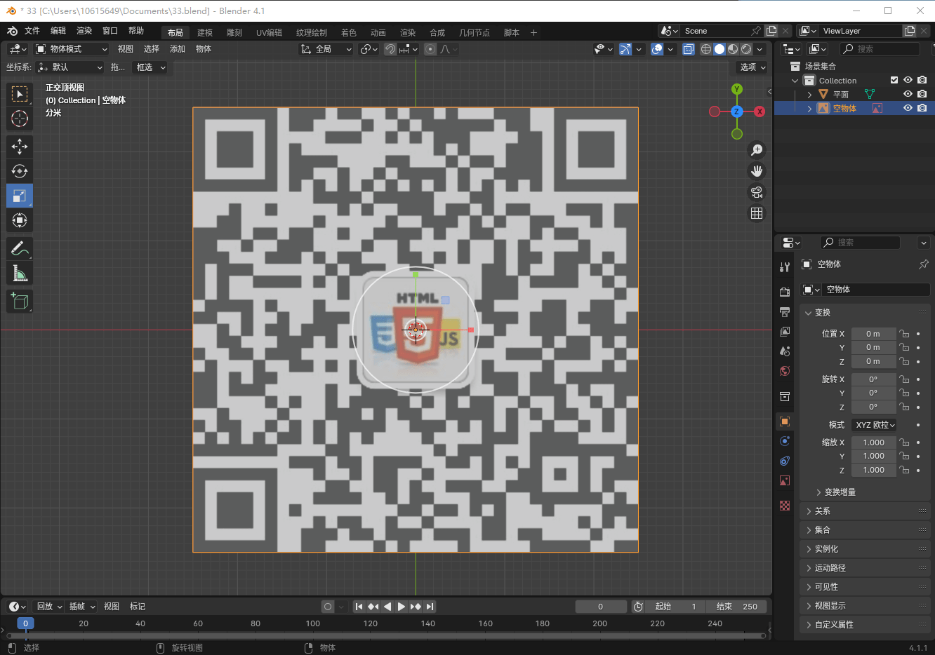Click the 标记 timeline menu
The height and width of the screenshot is (655, 935).
pos(138,607)
